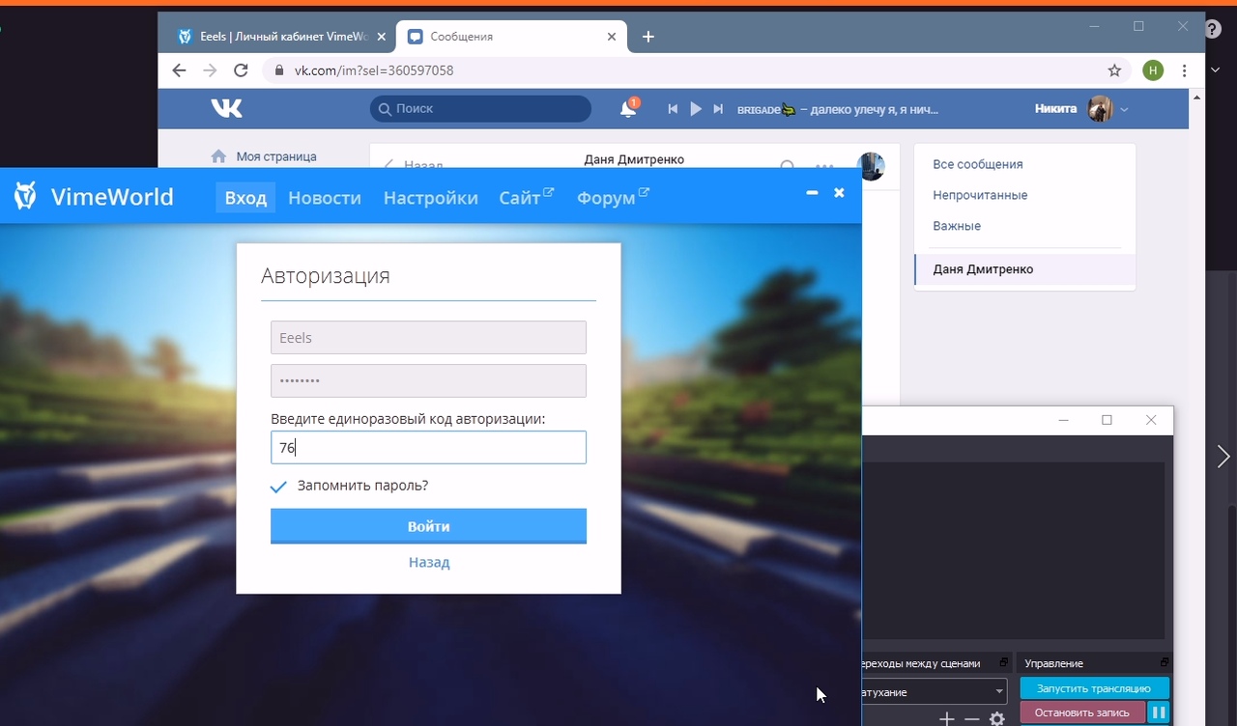The image size is (1237, 726).
Task: Click Даня Дмитренко's avatar in chat header
Action: (x=872, y=166)
